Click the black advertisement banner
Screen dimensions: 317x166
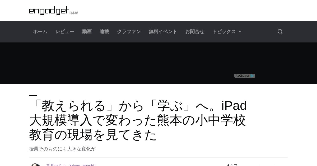tap(158, 63)
